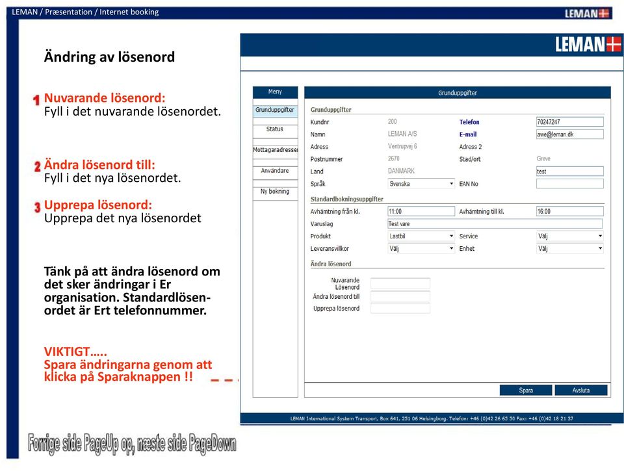Click the Ändring av lösenord slide title

[109, 57]
